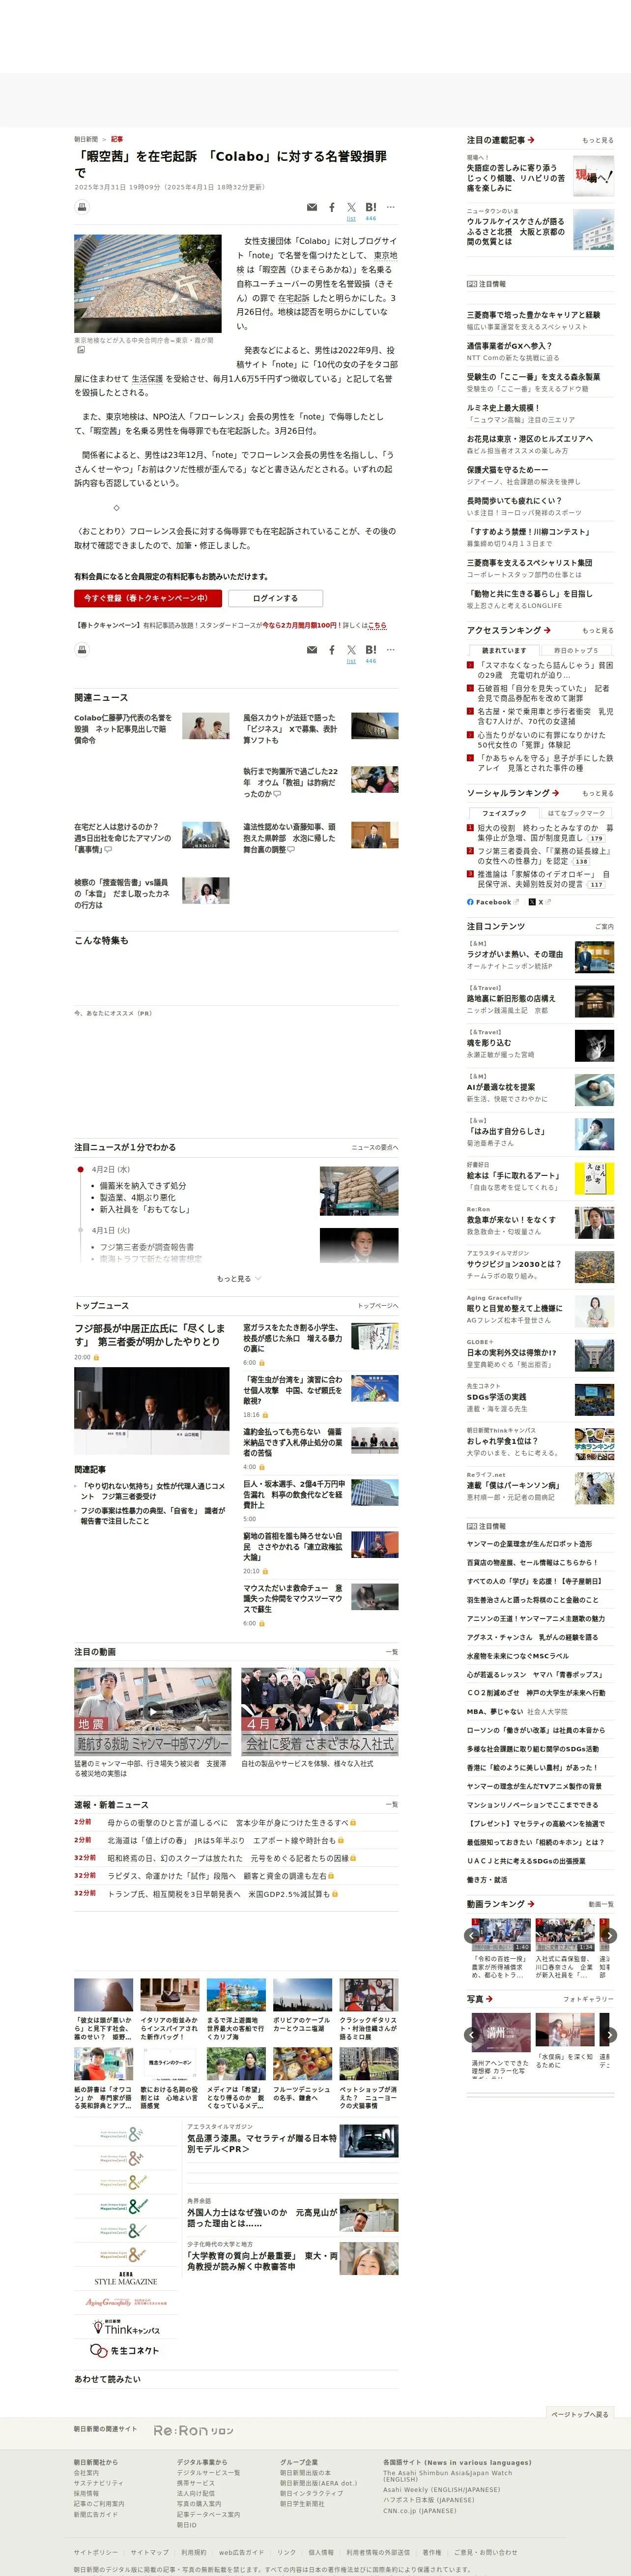Open トップページへ link
Screen dimensions: 631x2576
pos(378,1305)
